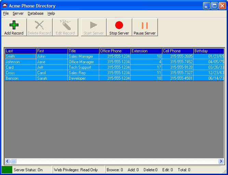
Task: Click cell phone 315-555-7327
Action: [178, 73]
